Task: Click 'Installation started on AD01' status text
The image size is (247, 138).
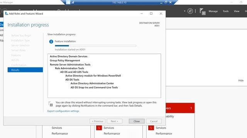Action: tap(70, 49)
